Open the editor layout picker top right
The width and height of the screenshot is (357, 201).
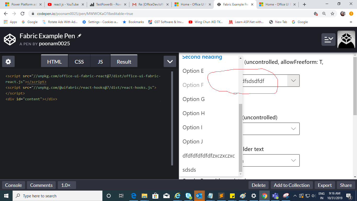click(329, 39)
